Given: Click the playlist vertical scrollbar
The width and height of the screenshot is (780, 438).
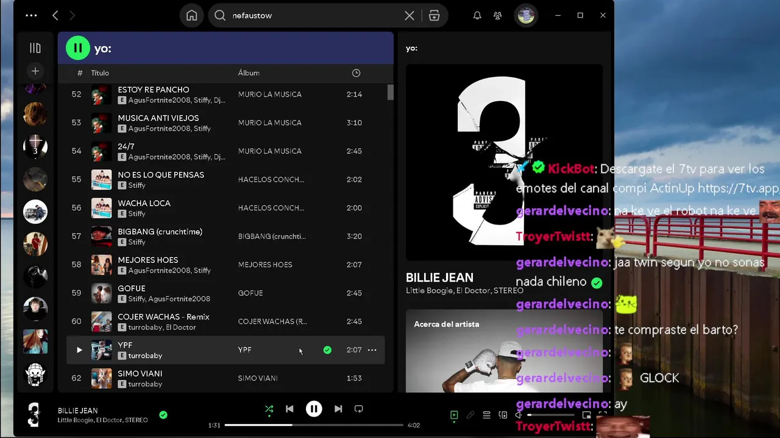Looking at the screenshot, I should (x=391, y=92).
